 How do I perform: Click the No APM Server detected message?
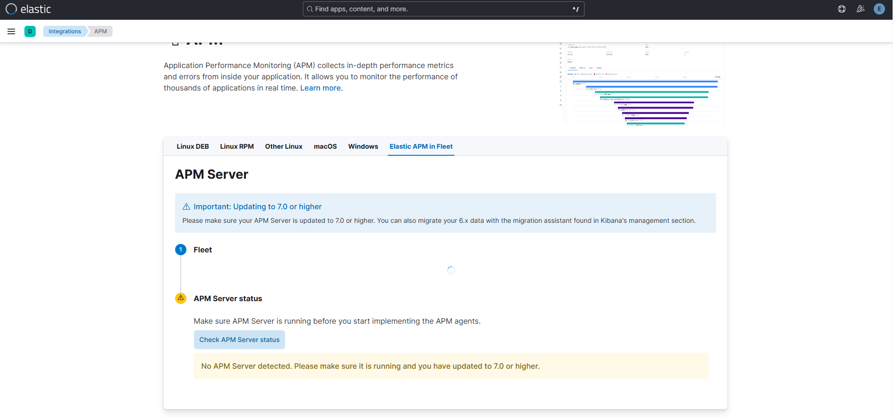point(370,366)
